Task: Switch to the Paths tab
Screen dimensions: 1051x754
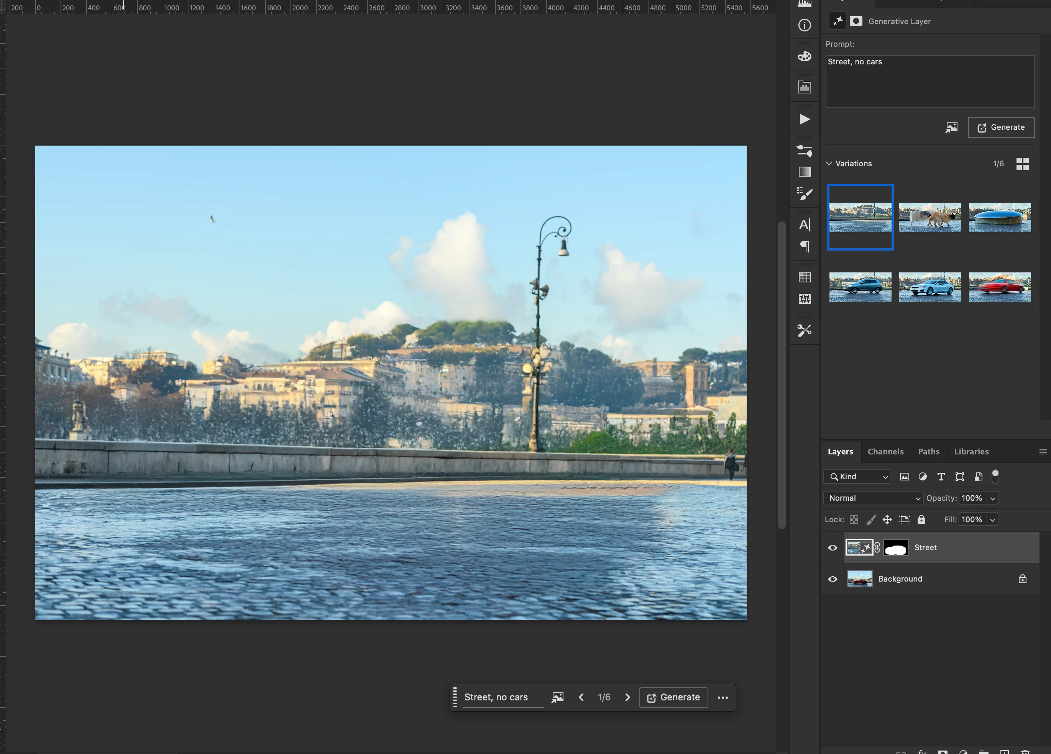Action: tap(929, 452)
